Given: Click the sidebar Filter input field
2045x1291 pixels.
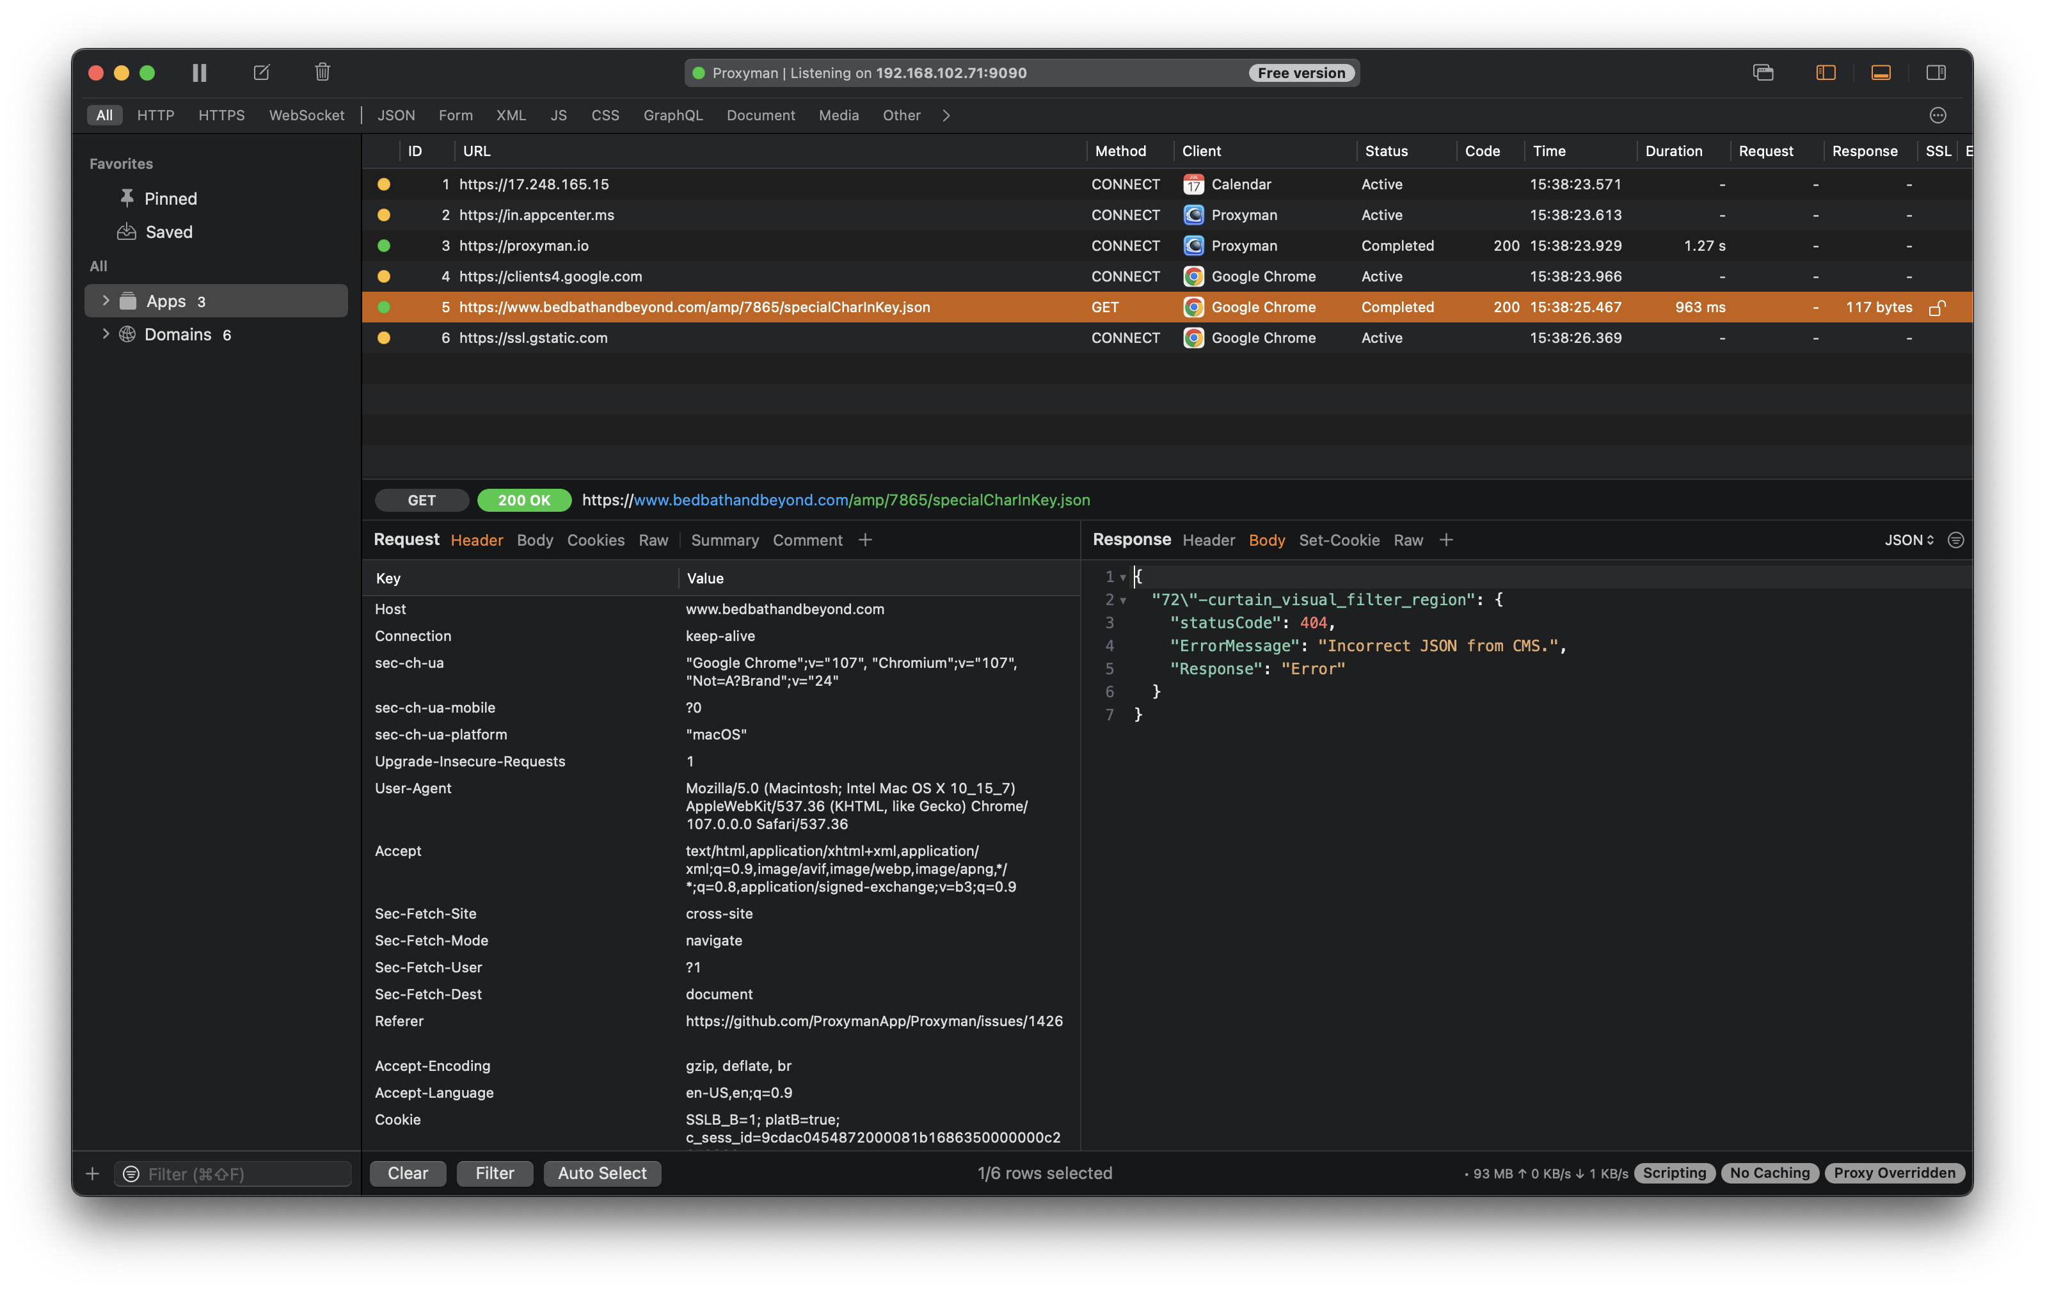Looking at the screenshot, I should tap(242, 1174).
